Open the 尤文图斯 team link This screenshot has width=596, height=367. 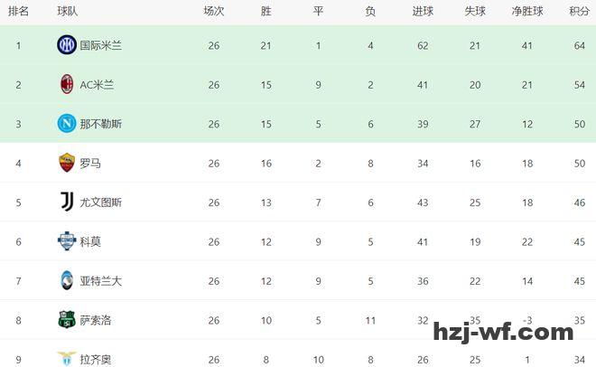100,202
